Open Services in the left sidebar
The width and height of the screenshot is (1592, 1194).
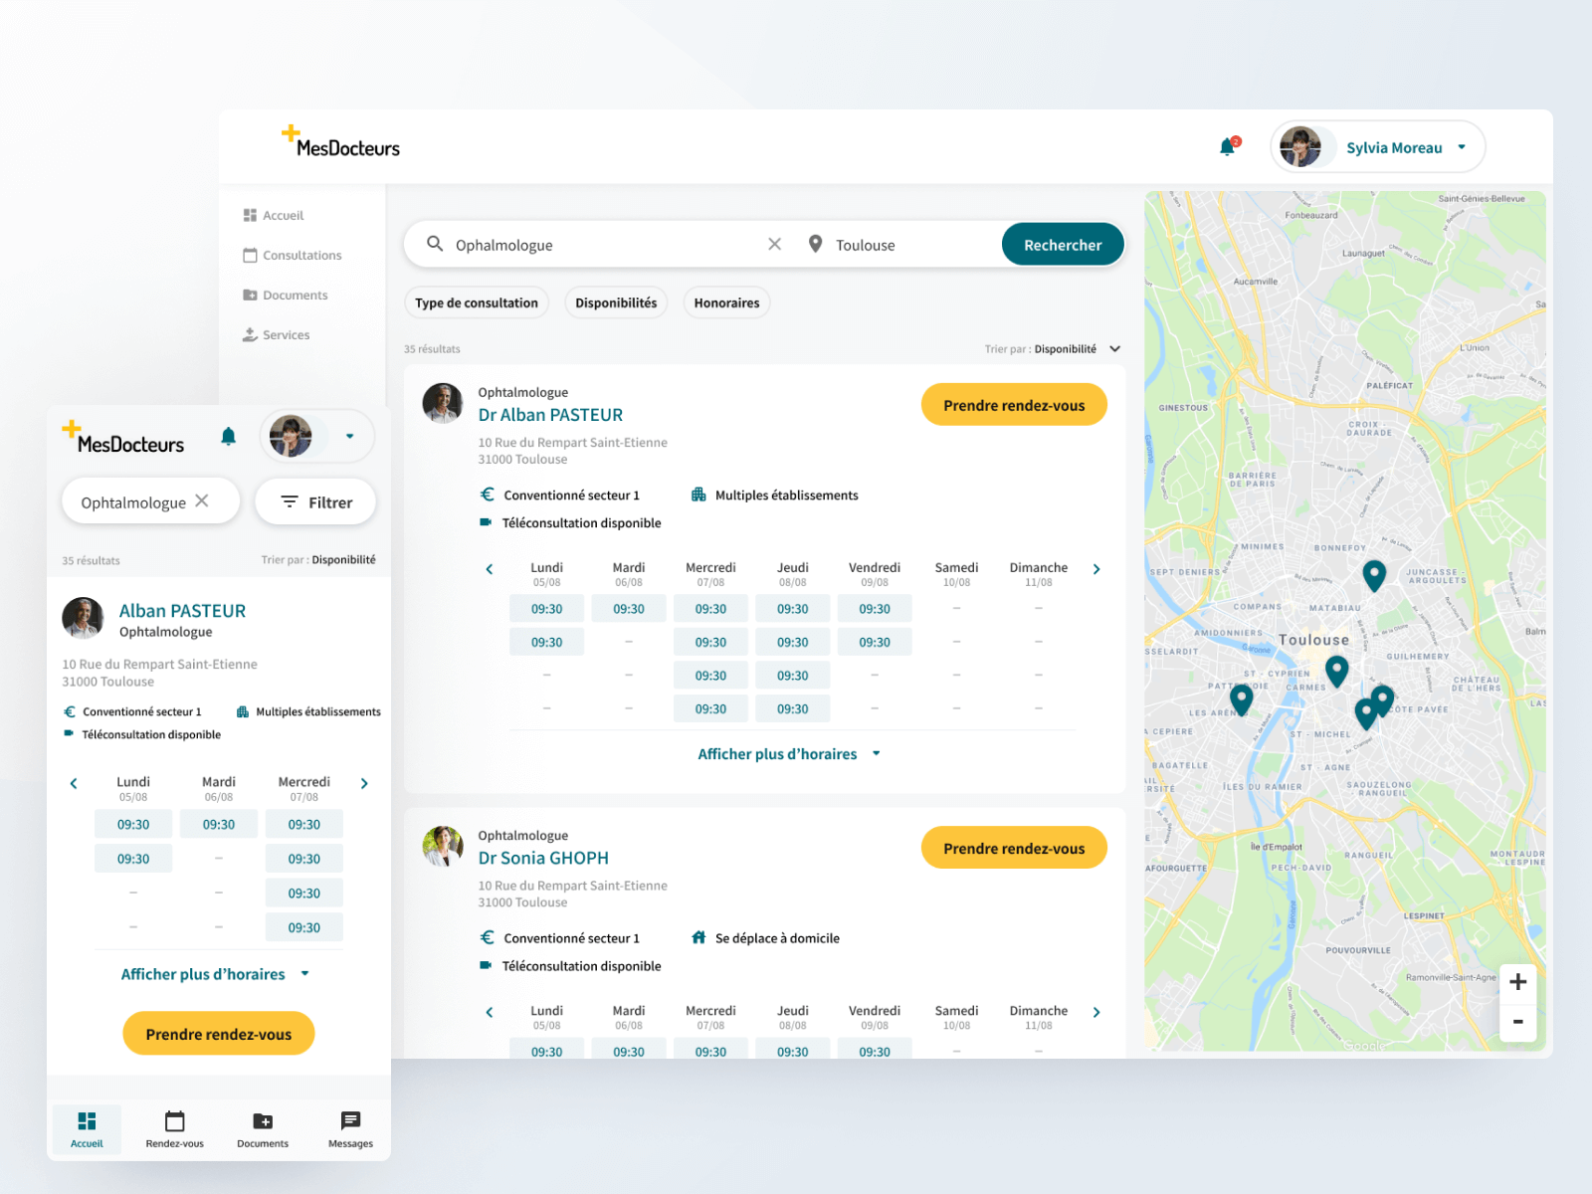(x=277, y=334)
